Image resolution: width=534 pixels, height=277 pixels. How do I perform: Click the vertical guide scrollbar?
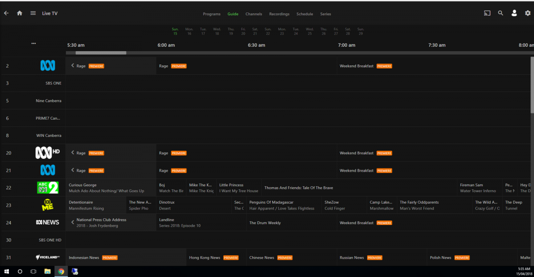pyautogui.click(x=532, y=84)
